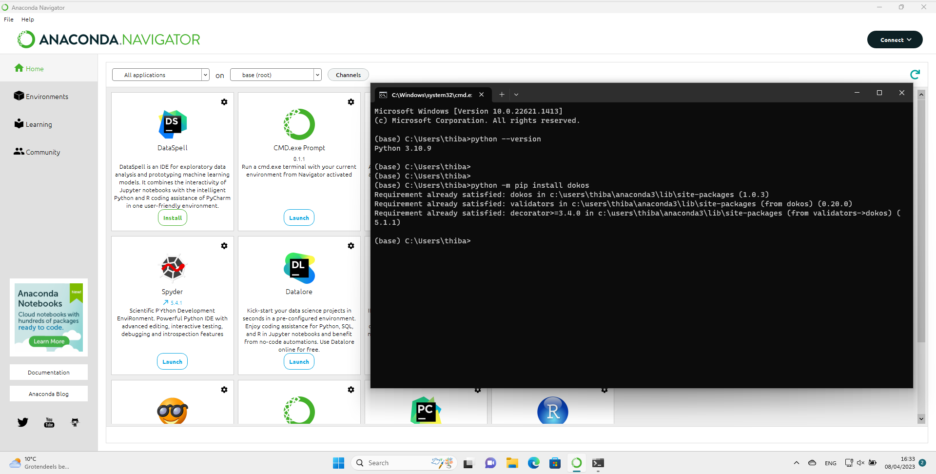Viewport: 936px width, 474px height.
Task: Expand the Connect dropdown button
Action: pos(895,40)
